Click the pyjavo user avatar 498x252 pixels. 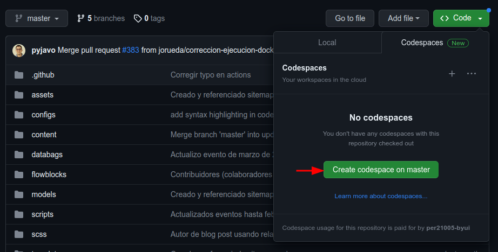[19, 50]
